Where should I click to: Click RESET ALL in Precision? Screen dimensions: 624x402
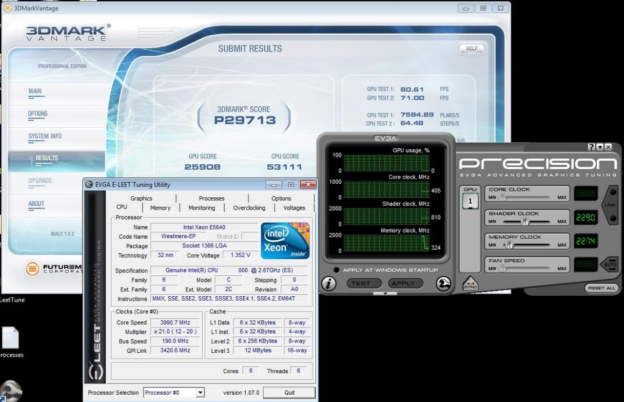coord(602,288)
